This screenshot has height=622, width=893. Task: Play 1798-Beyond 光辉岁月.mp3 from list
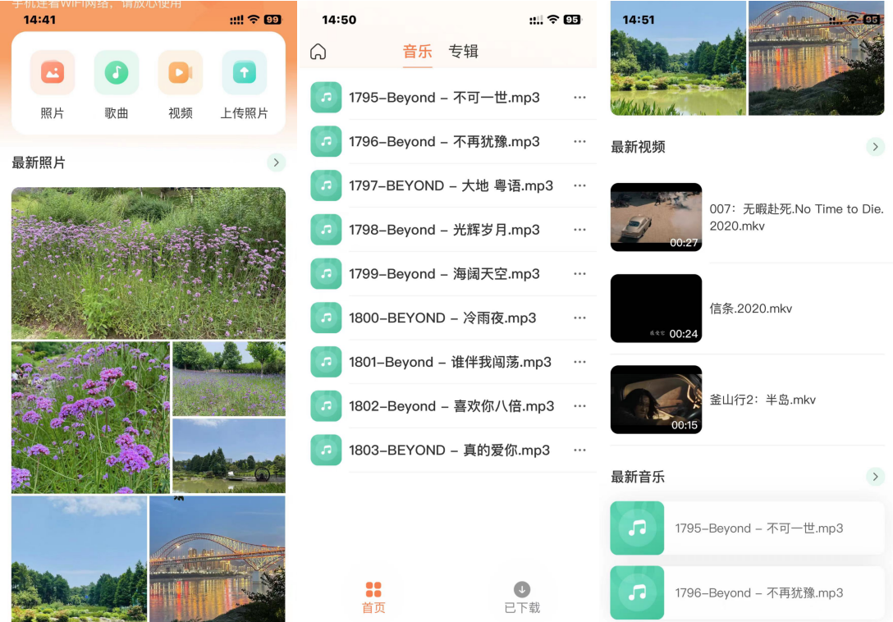pos(444,230)
